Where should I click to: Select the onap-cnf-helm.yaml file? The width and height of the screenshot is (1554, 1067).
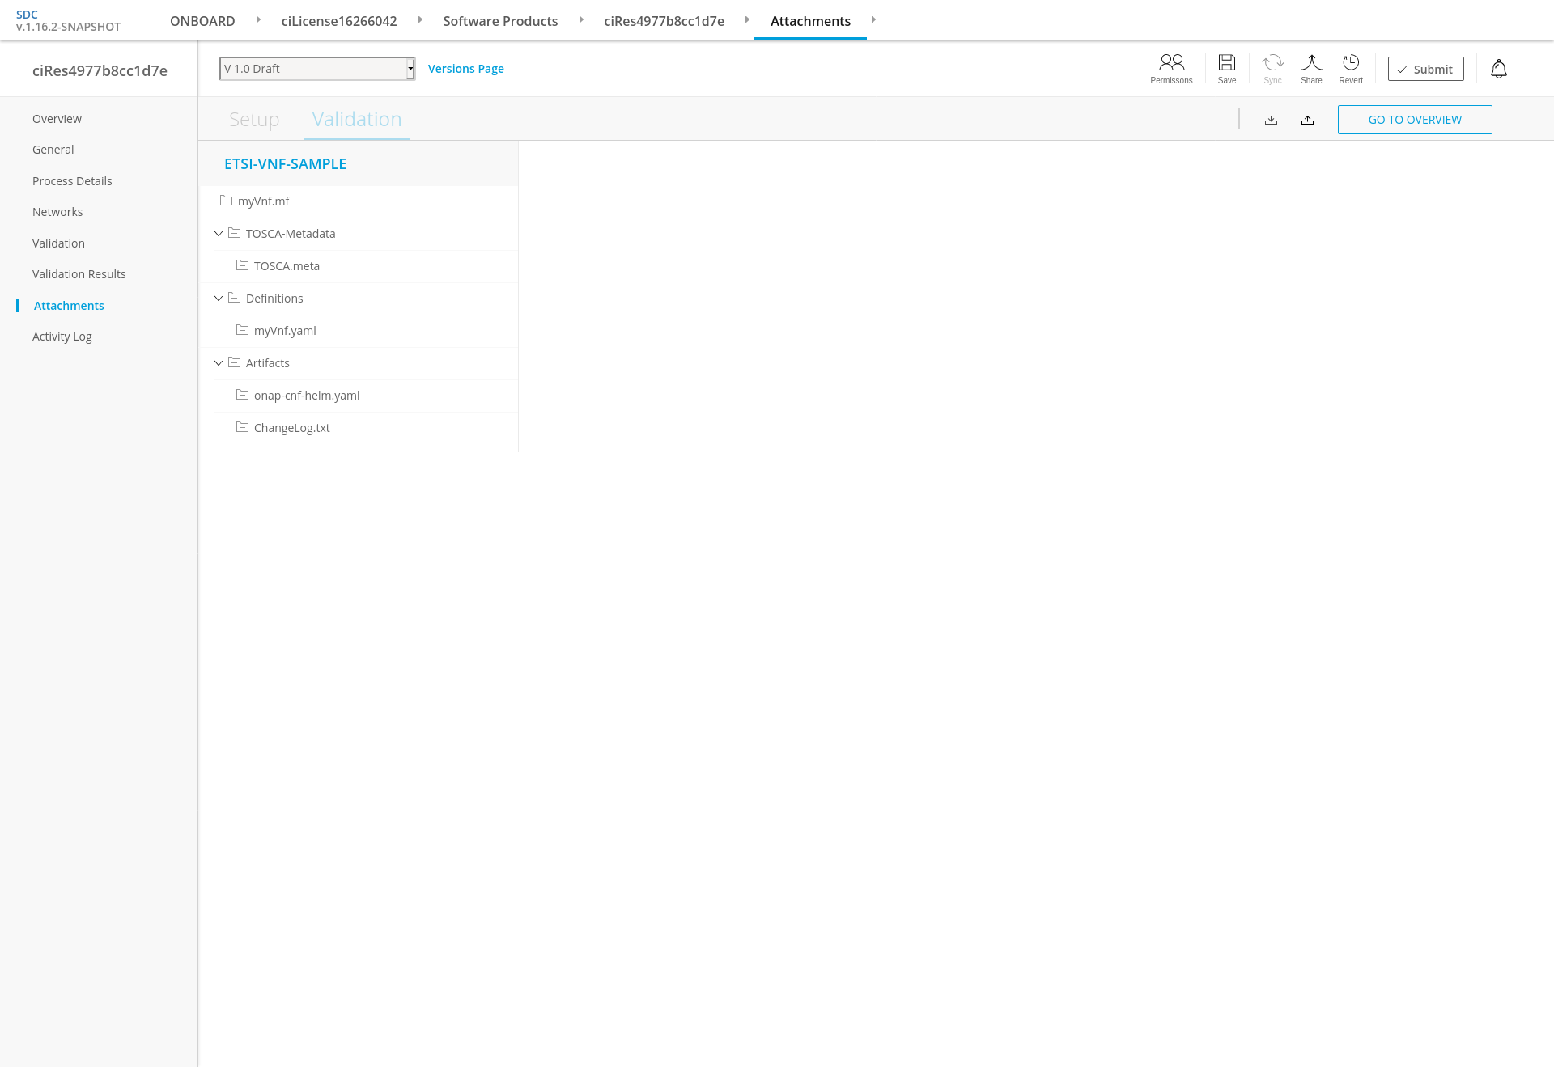tap(306, 396)
